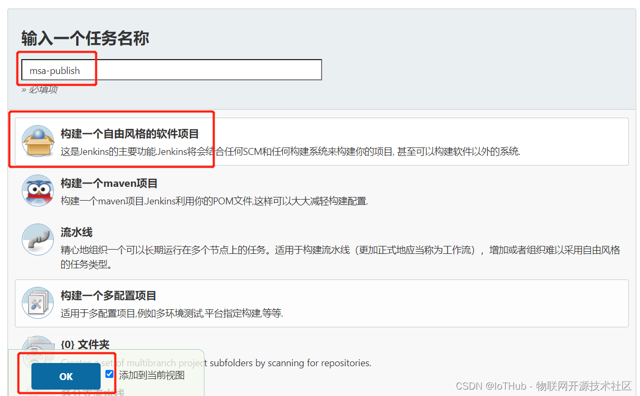Toggle the 添加到当前视图 checkbox
The height and width of the screenshot is (396, 640).
(110, 374)
